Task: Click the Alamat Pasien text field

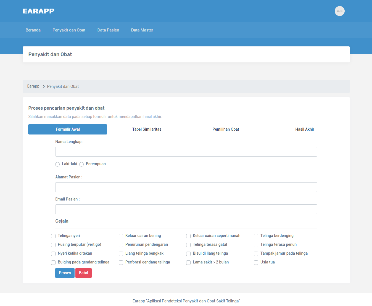Action: 186,187
